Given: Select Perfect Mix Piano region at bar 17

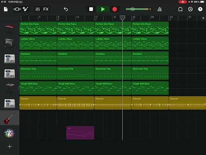Looking at the screenshot, I should point(113,28).
